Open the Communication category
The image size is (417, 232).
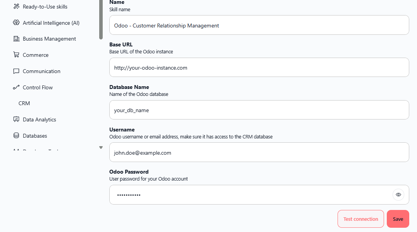tap(41, 71)
